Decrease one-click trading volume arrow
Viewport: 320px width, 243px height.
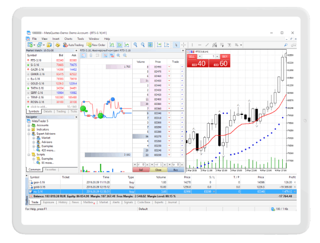click(x=200, y=56)
